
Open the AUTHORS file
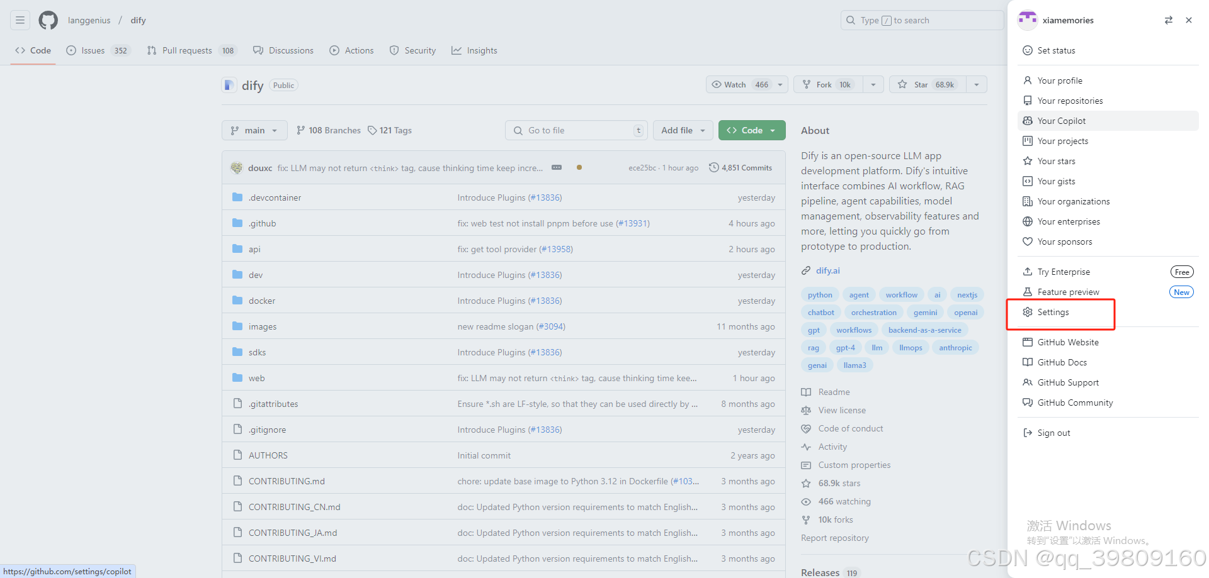[268, 455]
